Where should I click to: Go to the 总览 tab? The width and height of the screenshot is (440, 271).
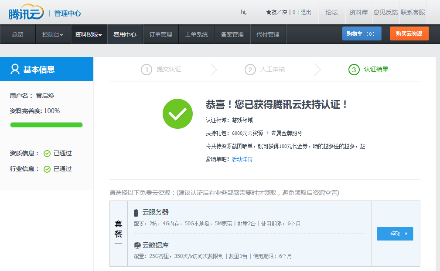(x=18, y=34)
